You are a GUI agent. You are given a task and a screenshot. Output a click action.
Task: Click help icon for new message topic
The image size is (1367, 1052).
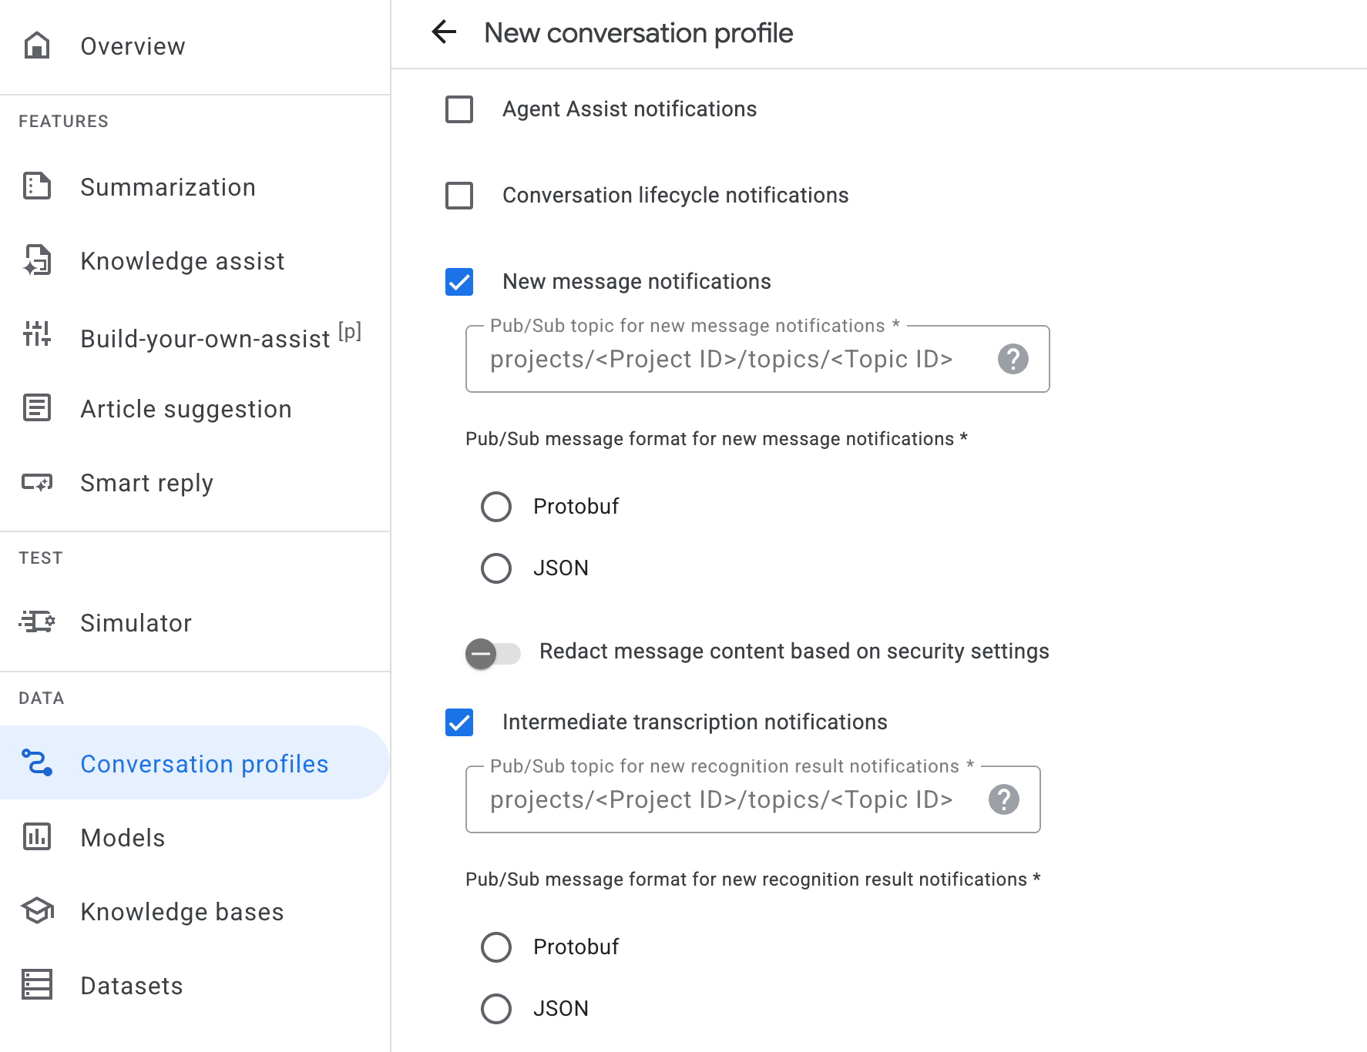pos(1013,359)
